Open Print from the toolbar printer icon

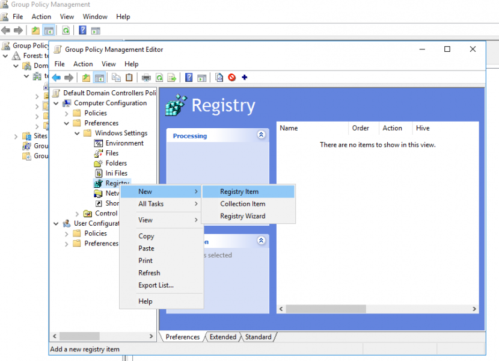point(147,77)
